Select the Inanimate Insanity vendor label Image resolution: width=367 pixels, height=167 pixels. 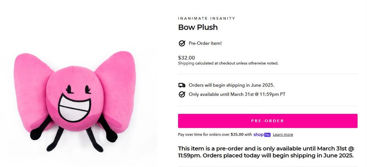207,18
